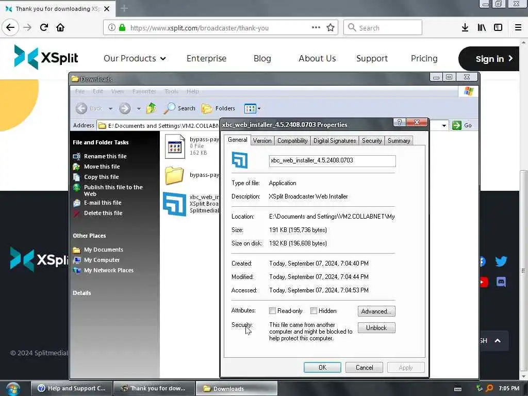Image resolution: width=528 pixels, height=396 pixels.
Task: Open Support navigation link
Action: pyautogui.click(x=372, y=59)
